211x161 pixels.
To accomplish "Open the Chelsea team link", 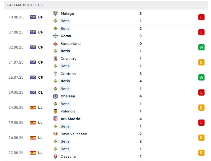I will coord(68,96).
